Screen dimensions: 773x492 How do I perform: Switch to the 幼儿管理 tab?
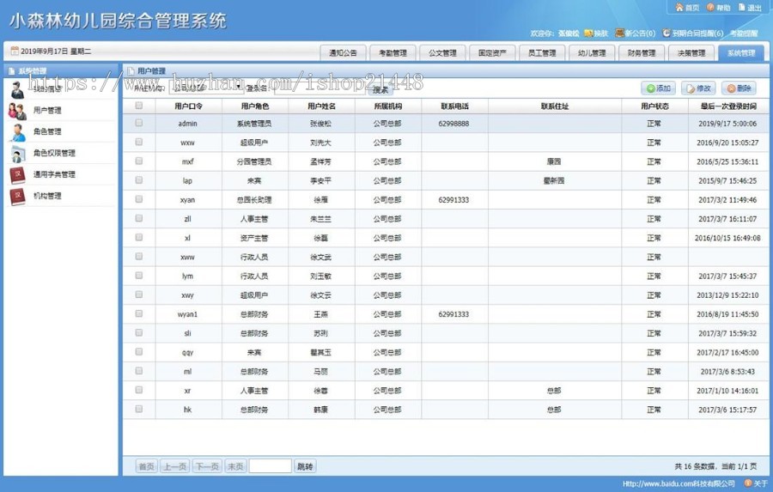(x=592, y=52)
